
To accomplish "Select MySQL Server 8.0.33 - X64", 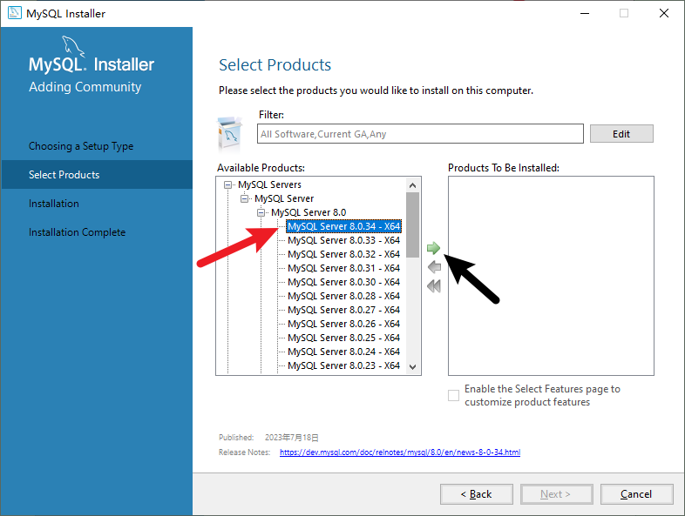I will pos(343,240).
